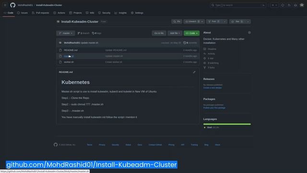Click Create a new release link
The height and width of the screenshot is (173, 307).
pyautogui.click(x=213, y=88)
